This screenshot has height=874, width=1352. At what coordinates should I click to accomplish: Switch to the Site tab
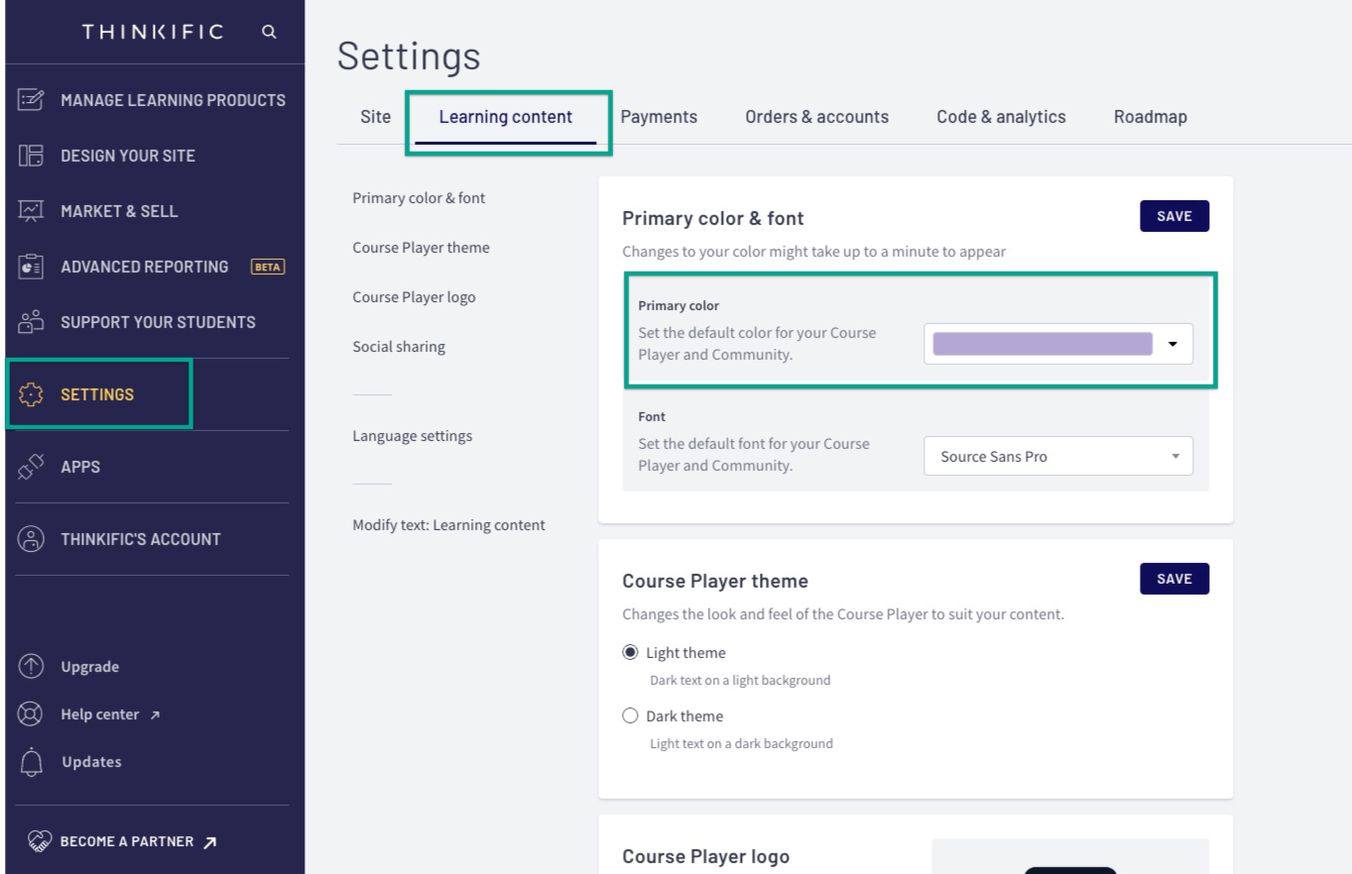point(376,117)
